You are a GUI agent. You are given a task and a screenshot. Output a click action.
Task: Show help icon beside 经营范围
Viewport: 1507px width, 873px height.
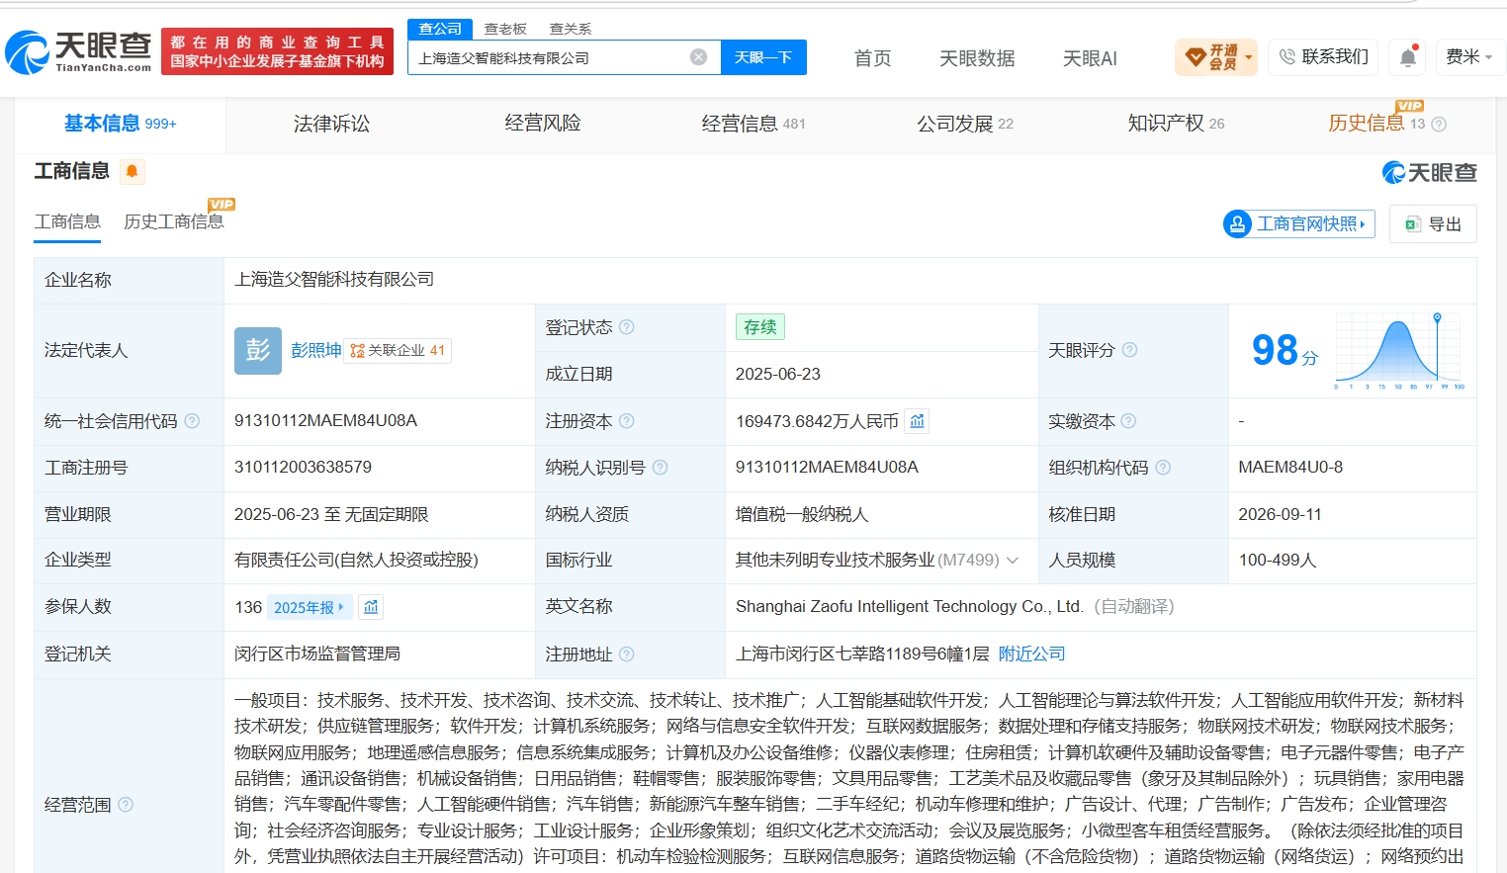126,805
